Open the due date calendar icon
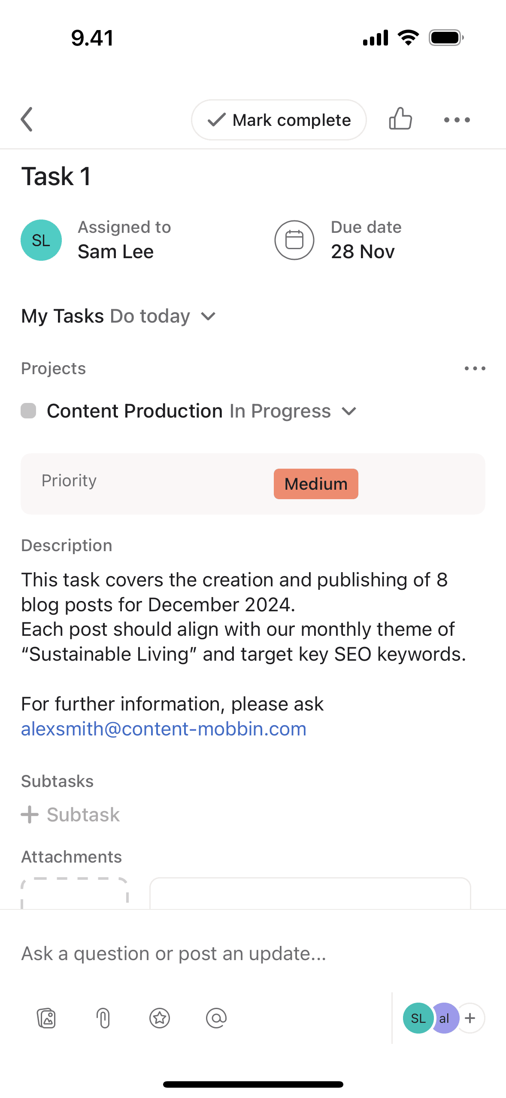 [x=294, y=240]
